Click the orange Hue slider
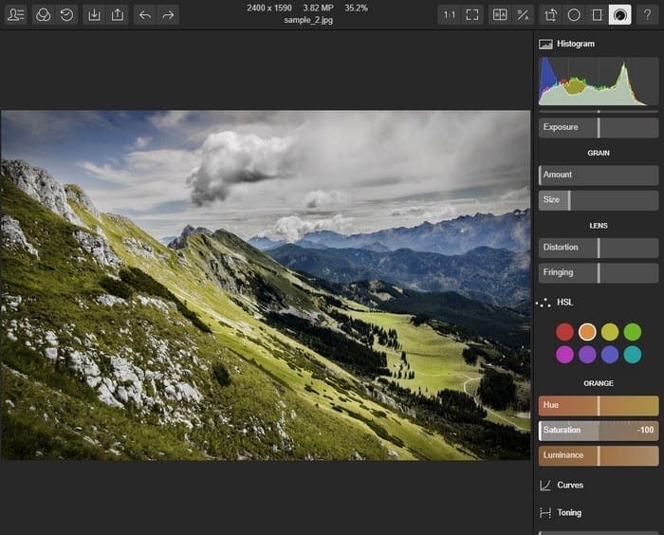The image size is (664, 535). click(599, 405)
